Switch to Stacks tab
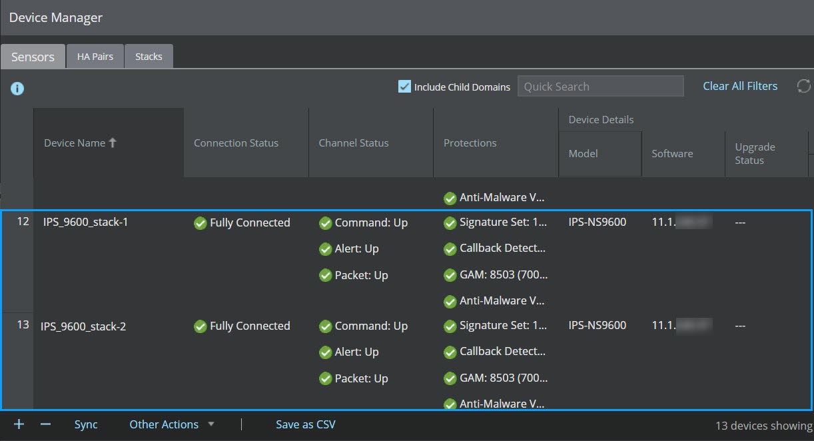The width and height of the screenshot is (814, 441). pos(149,57)
